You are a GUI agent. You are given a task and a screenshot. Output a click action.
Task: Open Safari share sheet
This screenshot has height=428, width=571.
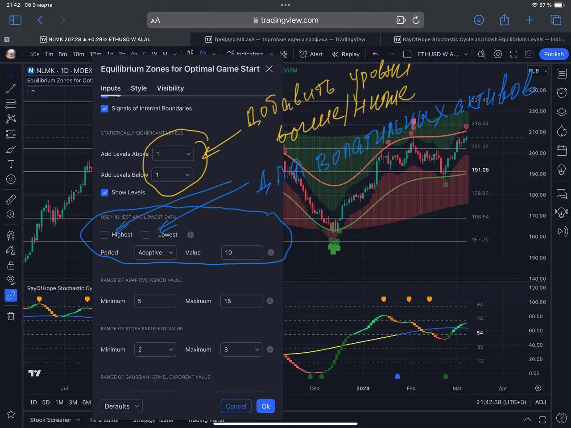point(505,20)
